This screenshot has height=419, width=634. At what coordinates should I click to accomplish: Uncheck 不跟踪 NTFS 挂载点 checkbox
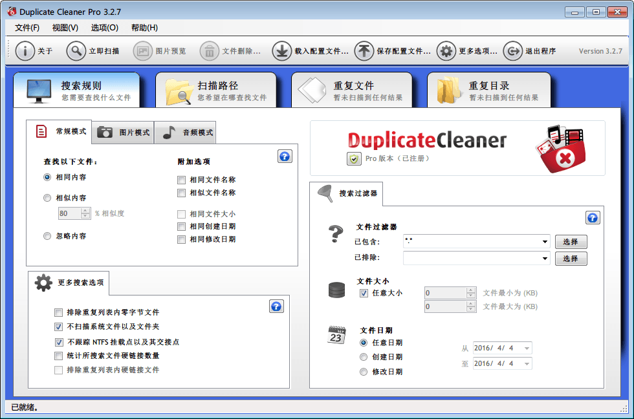point(59,342)
